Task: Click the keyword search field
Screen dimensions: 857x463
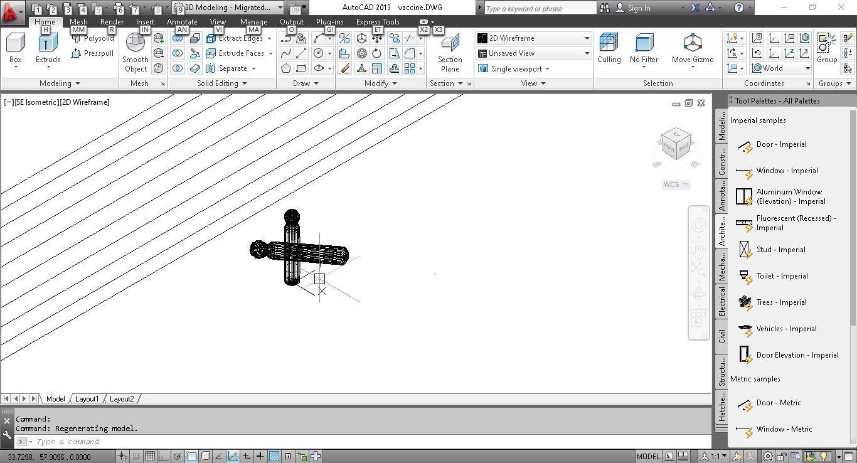Action: tap(540, 8)
